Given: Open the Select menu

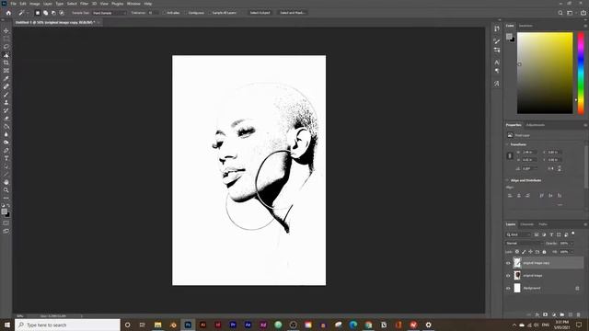Looking at the screenshot, I should [x=72, y=4].
